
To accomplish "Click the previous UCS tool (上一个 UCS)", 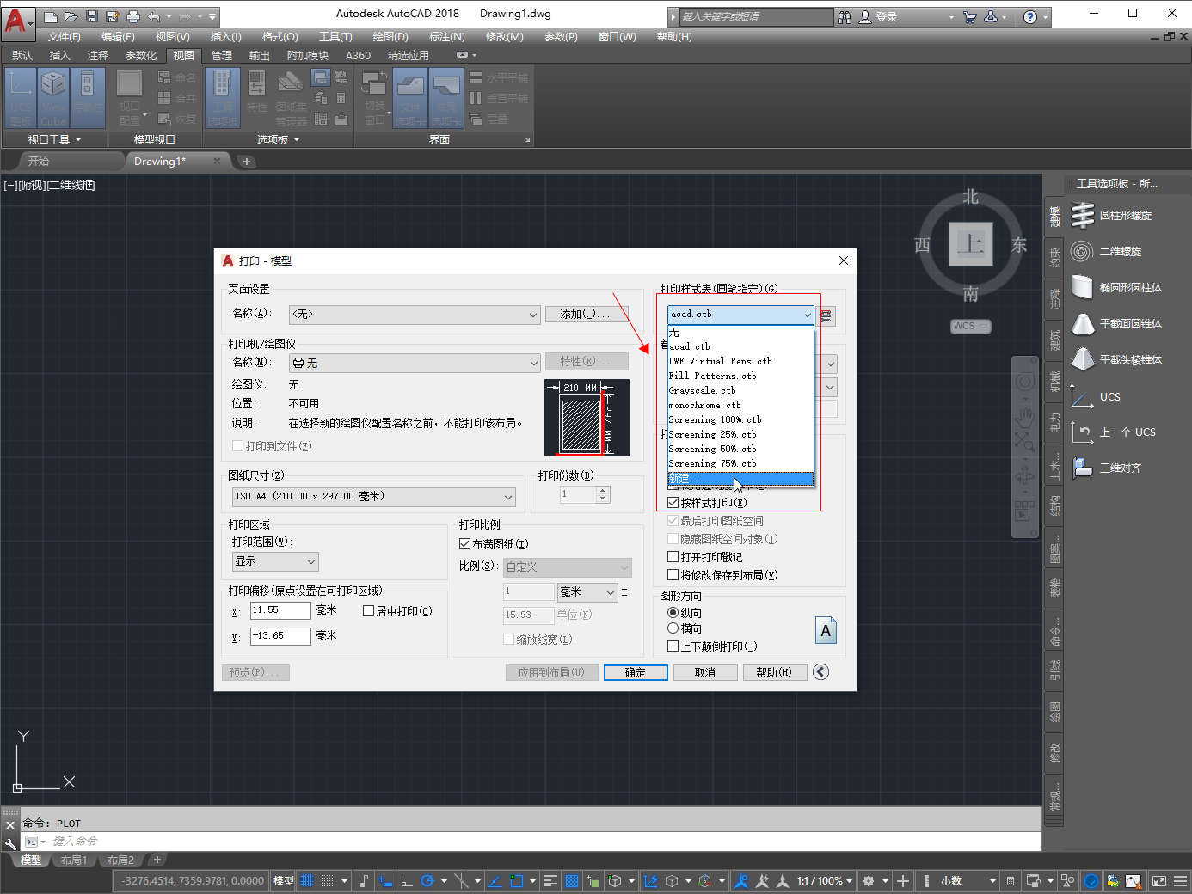I will 1115,432.
